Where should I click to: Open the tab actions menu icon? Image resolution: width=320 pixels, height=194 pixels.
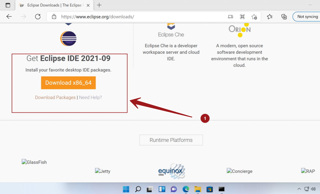(x=8, y=5)
